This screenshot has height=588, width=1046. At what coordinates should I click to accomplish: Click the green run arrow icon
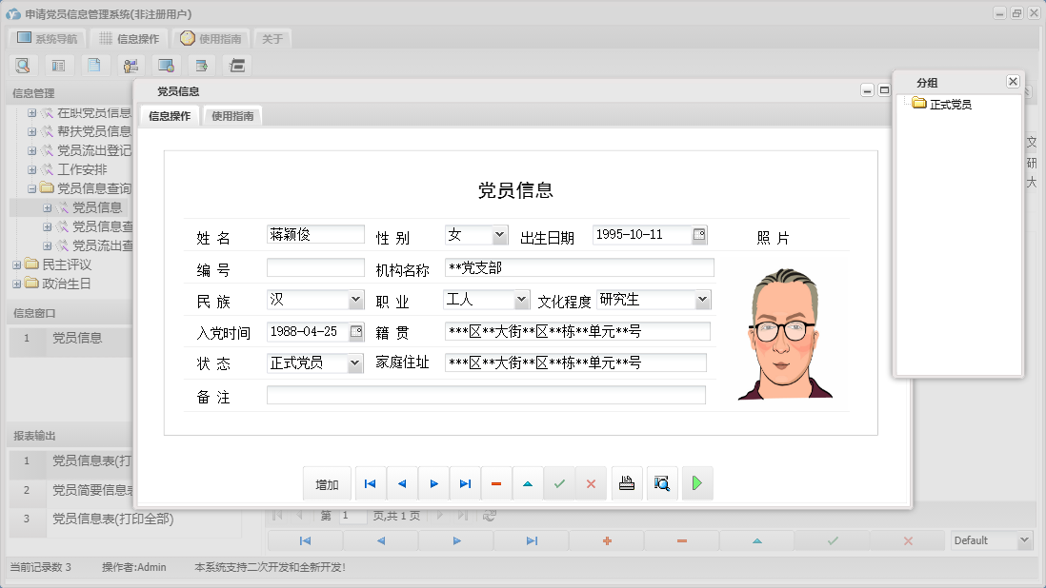coord(696,483)
